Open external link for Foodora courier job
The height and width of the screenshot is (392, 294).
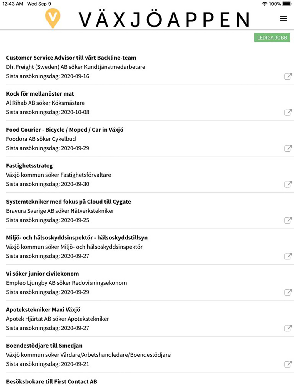(288, 148)
